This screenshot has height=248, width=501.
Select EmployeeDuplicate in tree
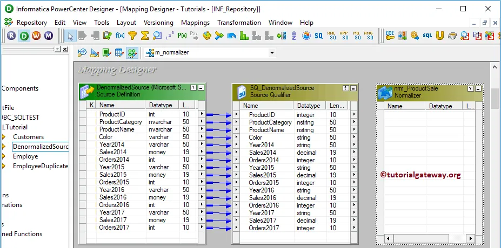click(40, 166)
